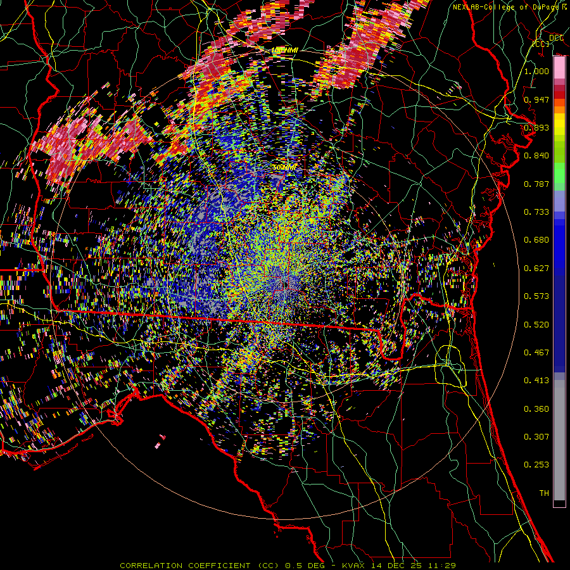Click the 0.360 legend value

[536, 409]
